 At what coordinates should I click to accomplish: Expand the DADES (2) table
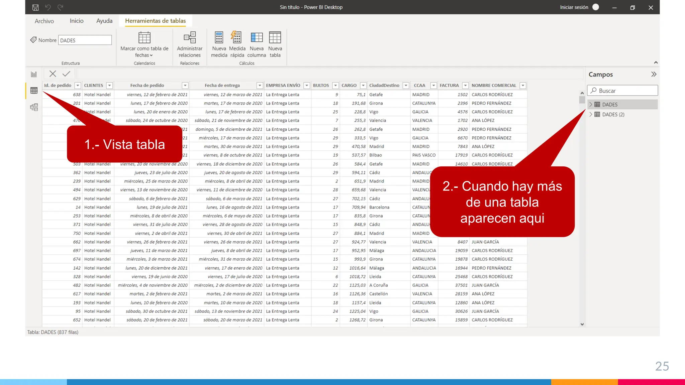click(591, 115)
